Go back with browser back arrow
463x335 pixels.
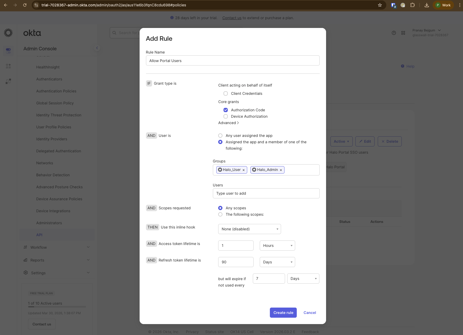tap(6, 5)
